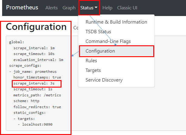Click 'scrape_interval: 1m' line
186x135 pixels.
tap(34, 48)
